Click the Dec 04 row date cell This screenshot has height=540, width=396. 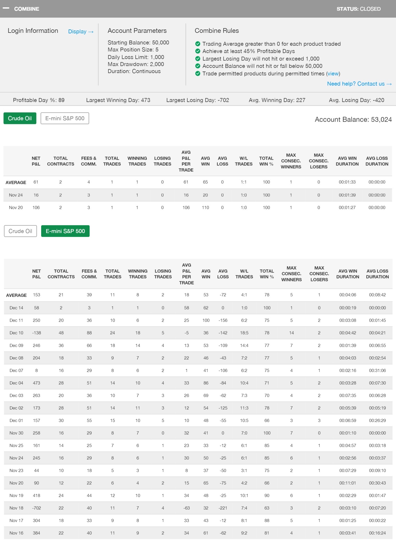[16, 383]
